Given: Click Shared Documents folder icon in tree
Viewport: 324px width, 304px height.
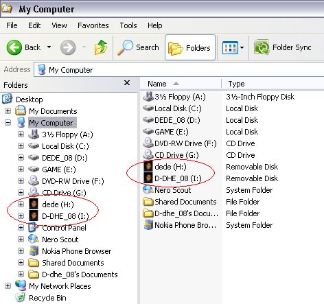Looking at the screenshot, I should pyautogui.click(x=34, y=263).
